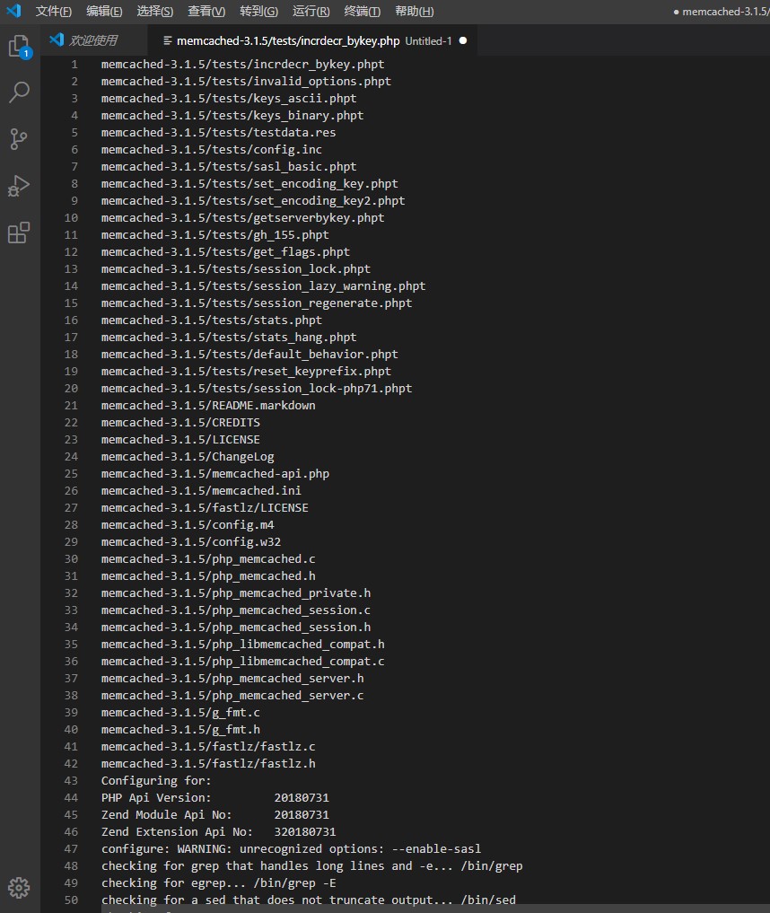Open the Extensions view icon
Screen dimensions: 770x913
click(19, 233)
